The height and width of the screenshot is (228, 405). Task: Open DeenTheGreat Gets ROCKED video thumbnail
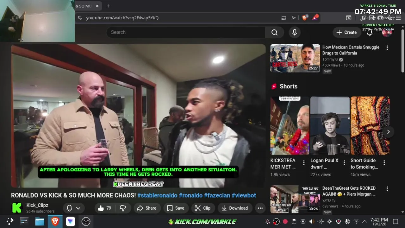tap(295, 199)
